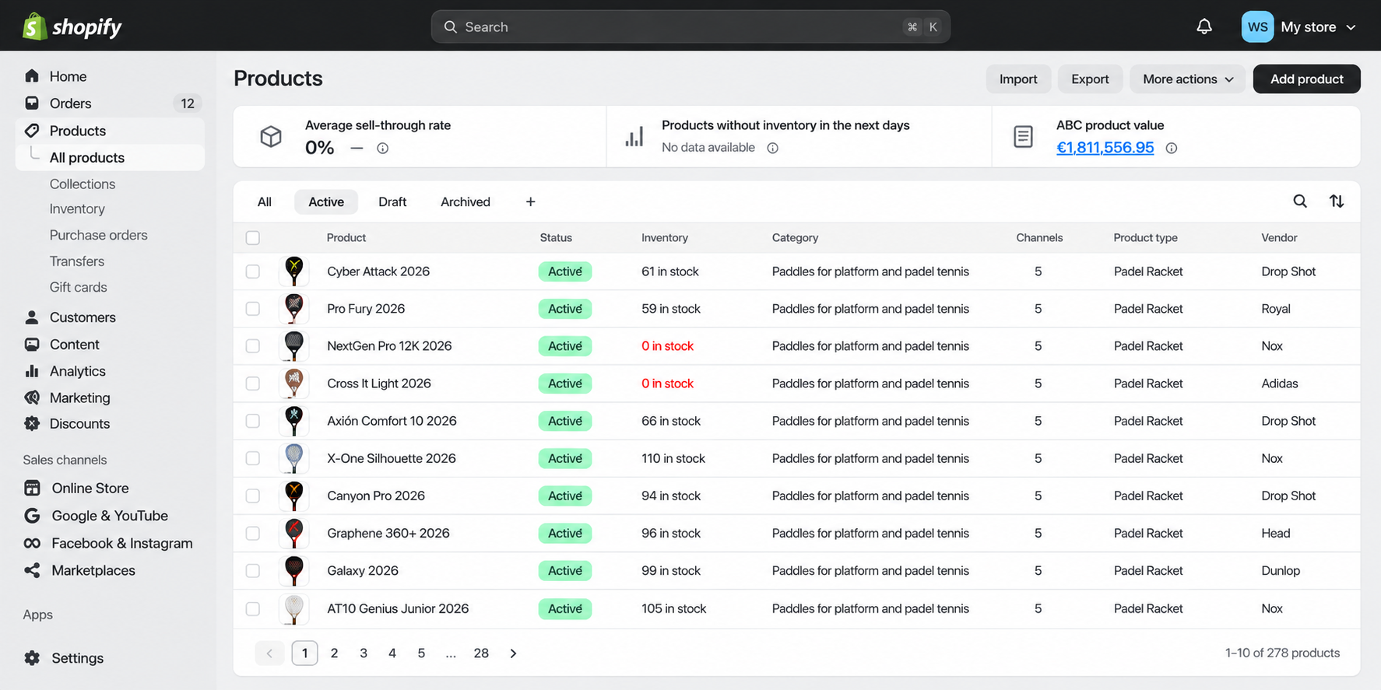Select Canyon Pro 2026 checkbox
This screenshot has width=1381, height=690.
[x=253, y=496]
